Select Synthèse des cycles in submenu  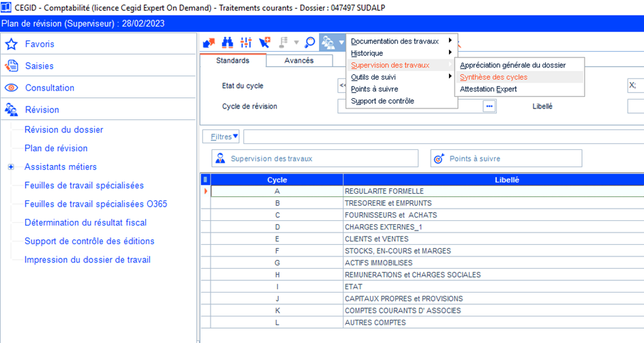(493, 77)
